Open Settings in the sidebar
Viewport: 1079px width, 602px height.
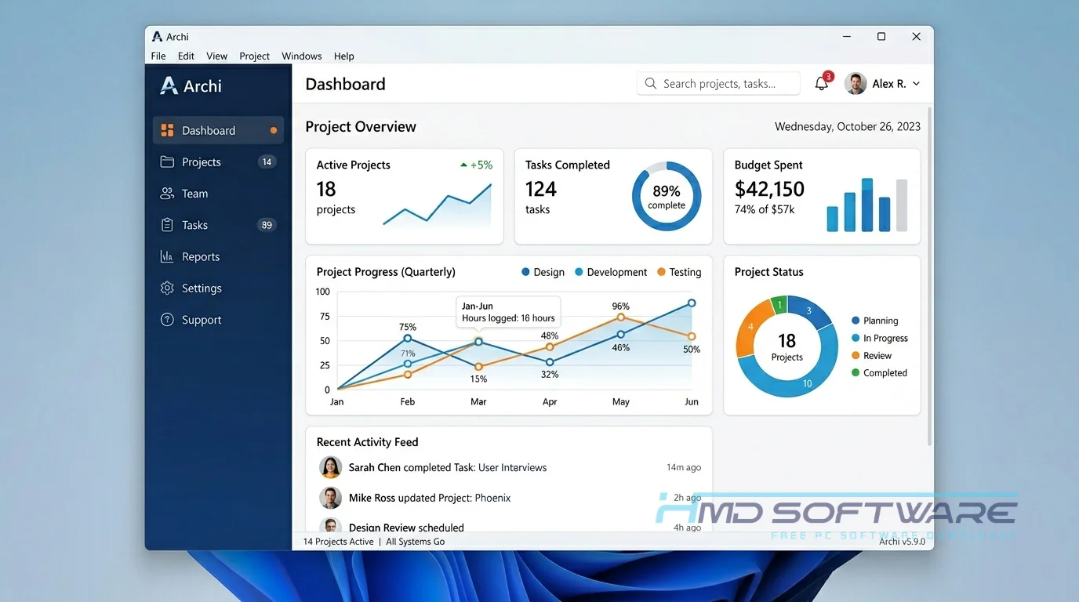point(218,288)
